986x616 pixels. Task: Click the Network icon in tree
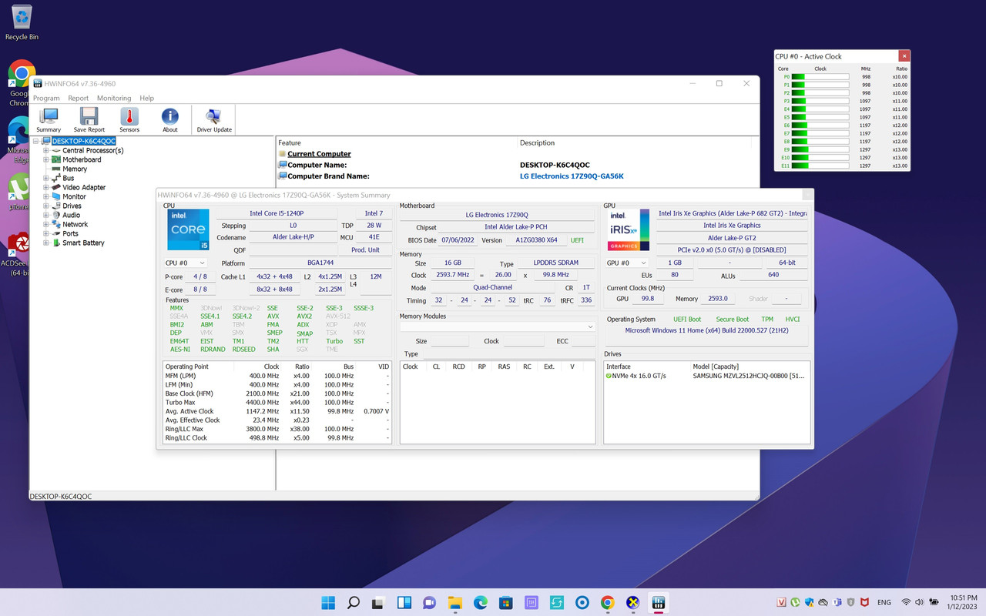tap(56, 224)
